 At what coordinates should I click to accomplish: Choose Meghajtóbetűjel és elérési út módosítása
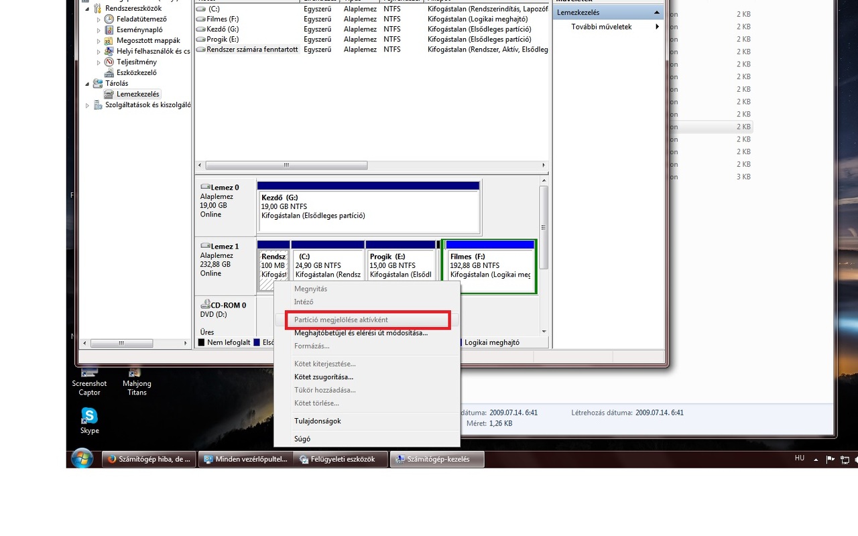(x=367, y=333)
